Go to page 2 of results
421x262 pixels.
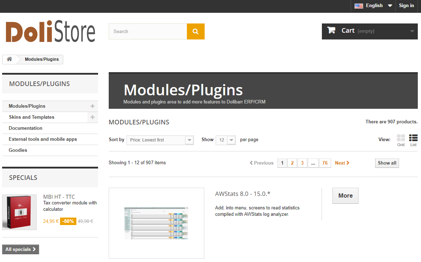tap(292, 163)
